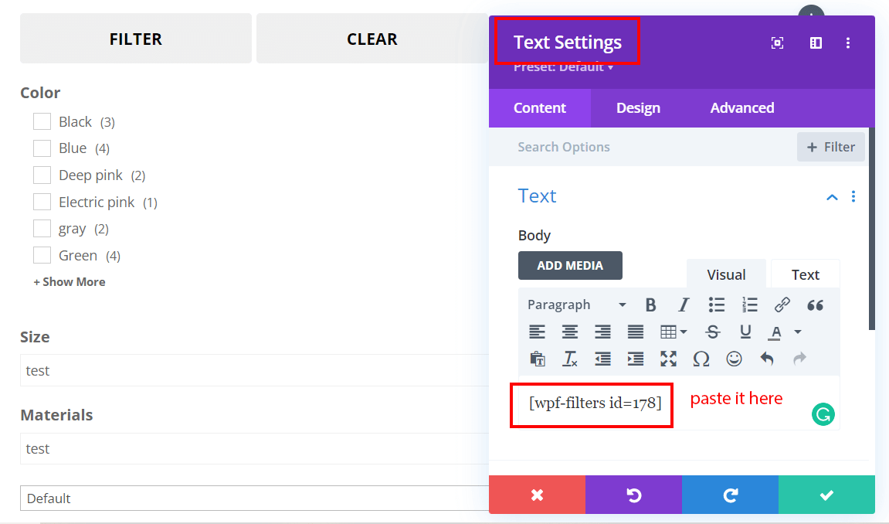The height and width of the screenshot is (524, 889).
Task: Expand the settings modal to fullscreen
Action: [x=777, y=43]
